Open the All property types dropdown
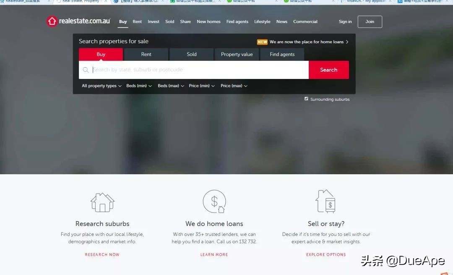453x275 pixels. pyautogui.click(x=101, y=86)
